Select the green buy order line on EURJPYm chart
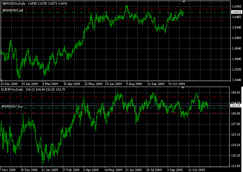 115,108
